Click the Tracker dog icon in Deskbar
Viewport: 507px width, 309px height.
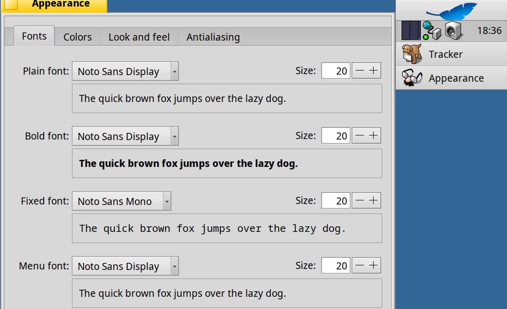[412, 54]
